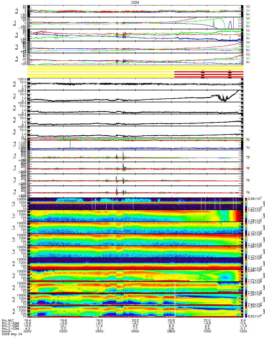Click the blue bx legend of B_b
Image resolution: width=265 pixels, height=342 pixels.
[248, 14]
